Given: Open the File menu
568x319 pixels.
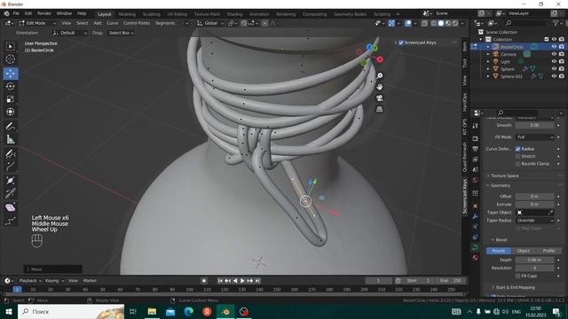Looking at the screenshot, I should pyautogui.click(x=16, y=13).
